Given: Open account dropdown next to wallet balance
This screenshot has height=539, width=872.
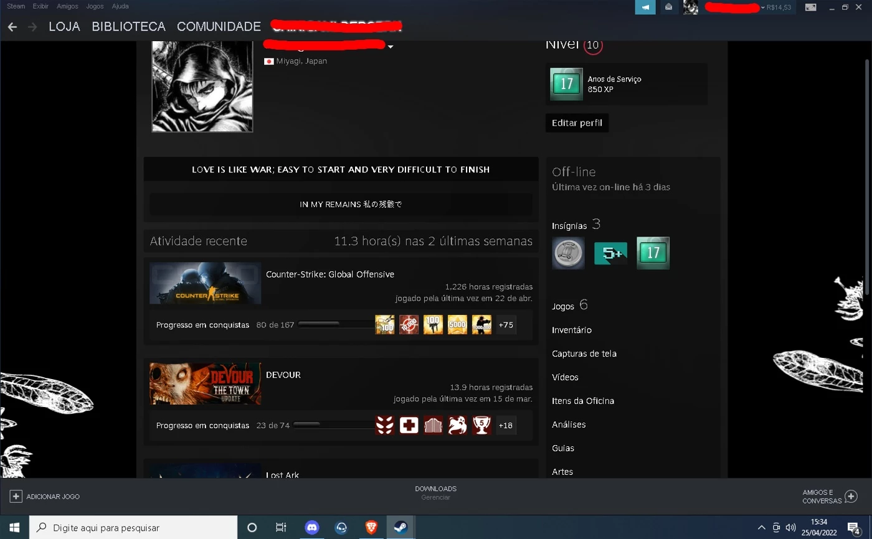Looking at the screenshot, I should pyautogui.click(x=763, y=8).
